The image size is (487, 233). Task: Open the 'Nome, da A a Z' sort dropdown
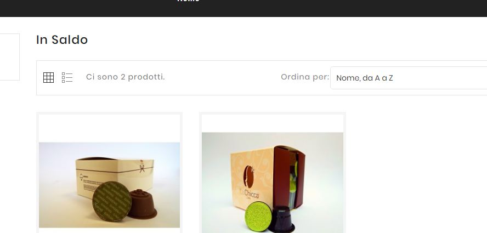click(409, 78)
